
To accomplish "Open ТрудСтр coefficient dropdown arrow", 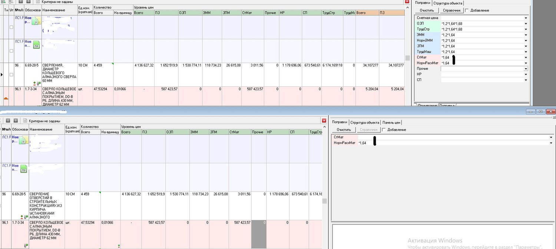I will [526, 29].
